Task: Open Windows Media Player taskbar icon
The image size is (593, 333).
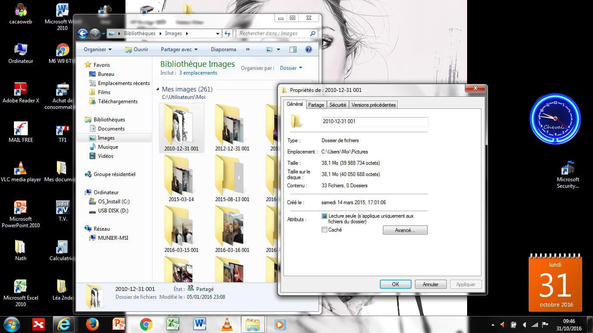Action: [280, 324]
